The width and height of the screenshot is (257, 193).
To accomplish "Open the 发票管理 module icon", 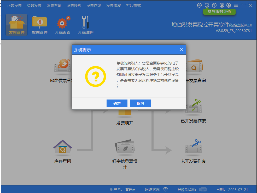I will [x=16, y=25].
